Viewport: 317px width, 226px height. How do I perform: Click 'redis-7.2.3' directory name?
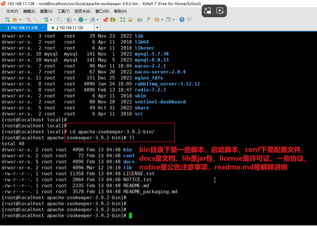point(150,90)
